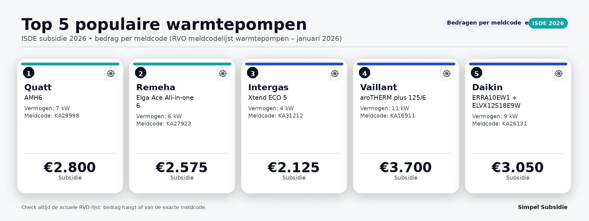
Task: Click the rank 5 number badge
Action: 476,73
